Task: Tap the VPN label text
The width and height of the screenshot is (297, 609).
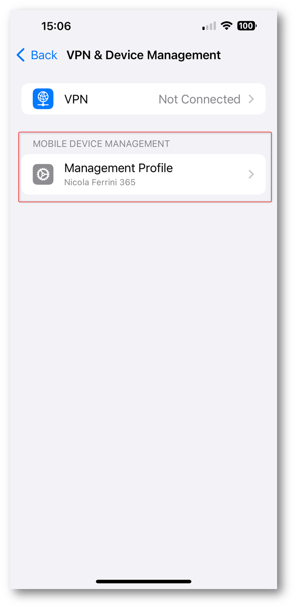Action: tap(76, 99)
